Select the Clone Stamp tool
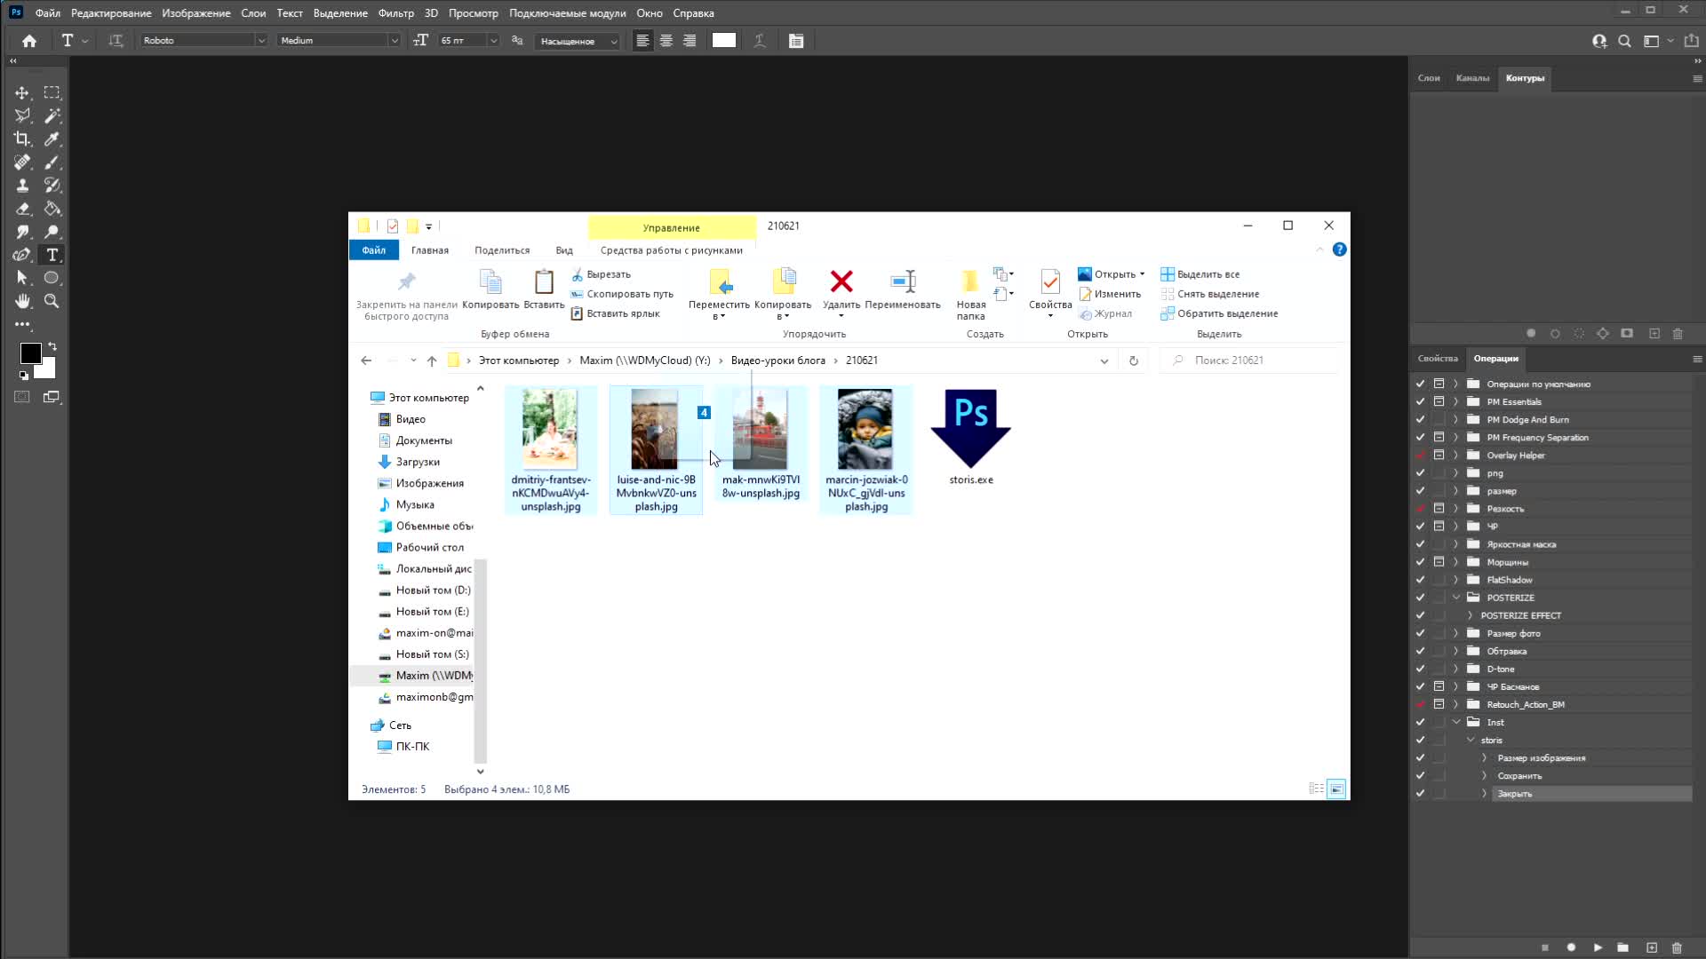Viewport: 1706px width, 959px height. (x=22, y=186)
